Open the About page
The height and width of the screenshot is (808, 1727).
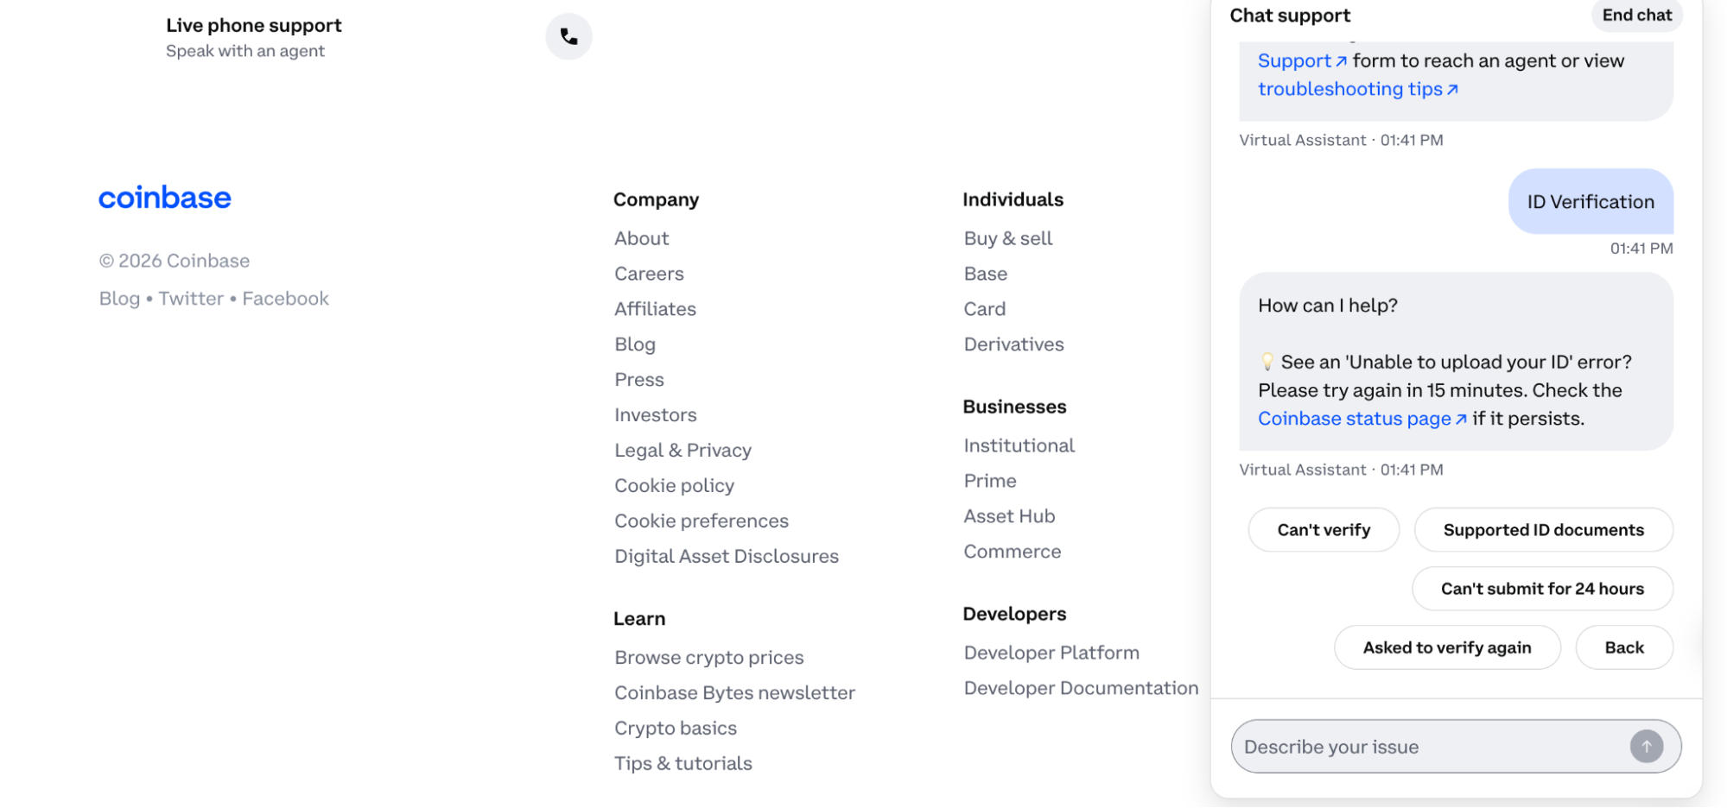tap(641, 238)
